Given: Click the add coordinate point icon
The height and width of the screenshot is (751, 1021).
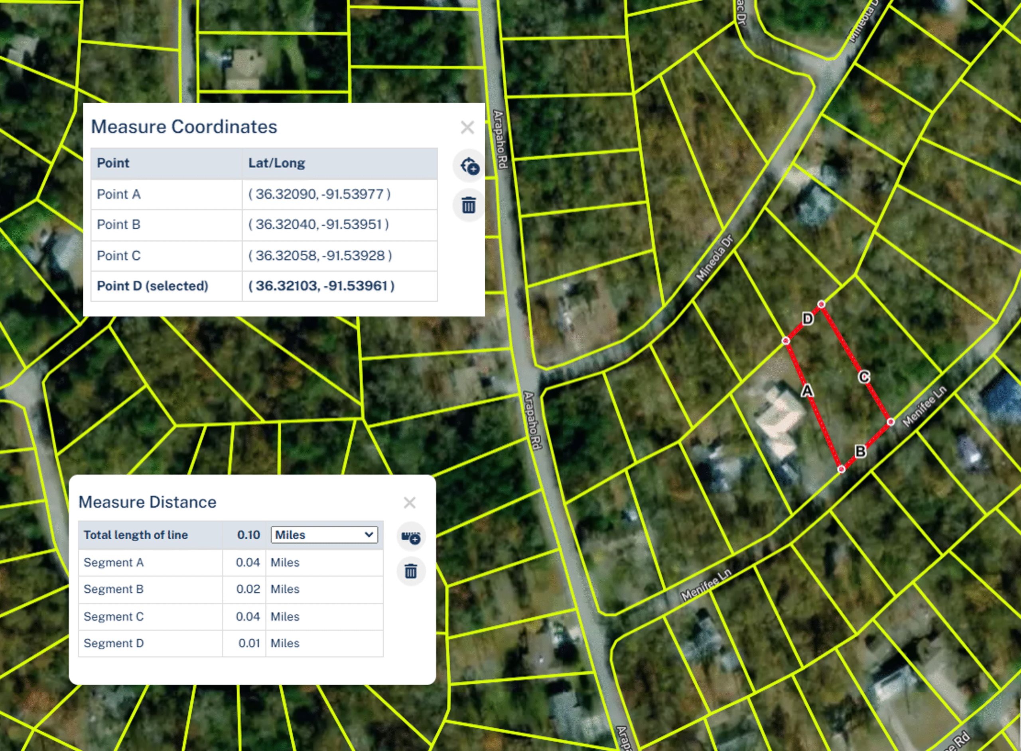Looking at the screenshot, I should 469,166.
